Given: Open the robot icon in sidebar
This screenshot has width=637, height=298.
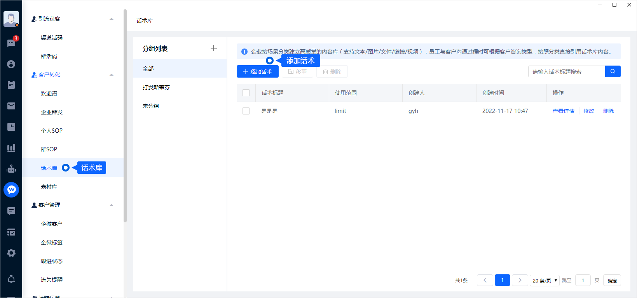Looking at the screenshot, I should (x=11, y=169).
